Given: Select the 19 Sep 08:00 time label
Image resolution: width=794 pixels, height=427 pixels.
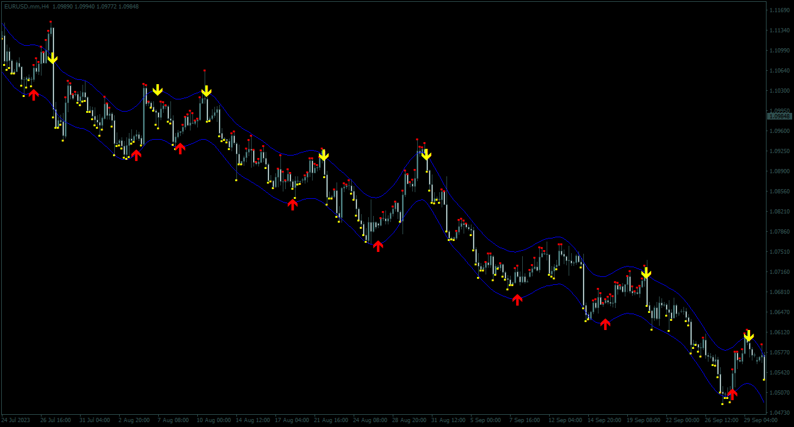Looking at the screenshot, I should (643, 420).
